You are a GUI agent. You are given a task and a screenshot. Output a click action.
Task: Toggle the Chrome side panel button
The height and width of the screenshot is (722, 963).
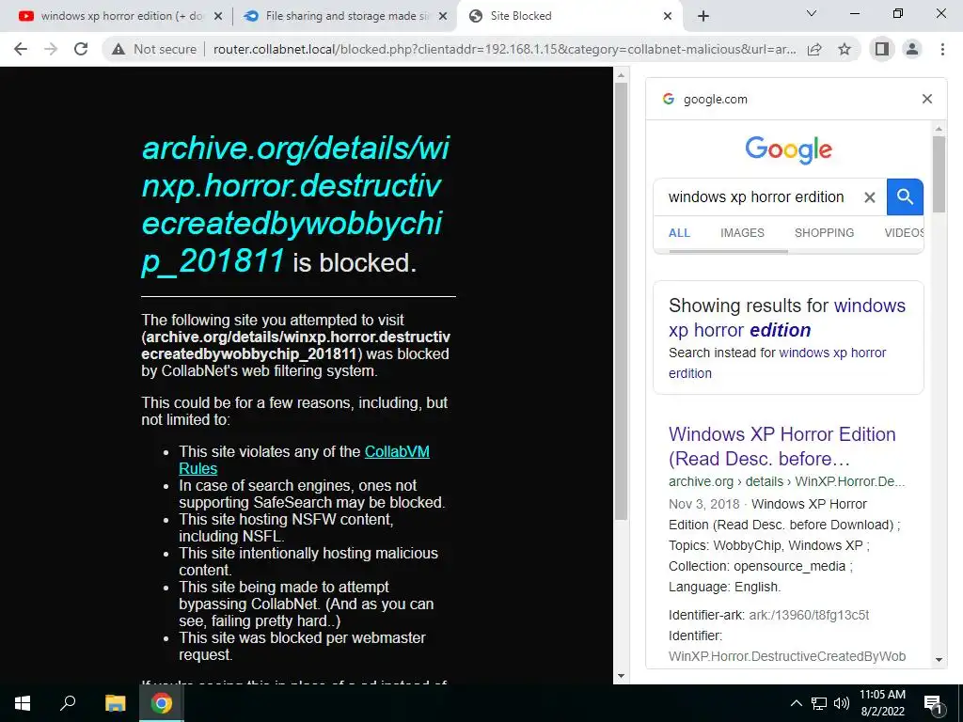click(x=882, y=49)
